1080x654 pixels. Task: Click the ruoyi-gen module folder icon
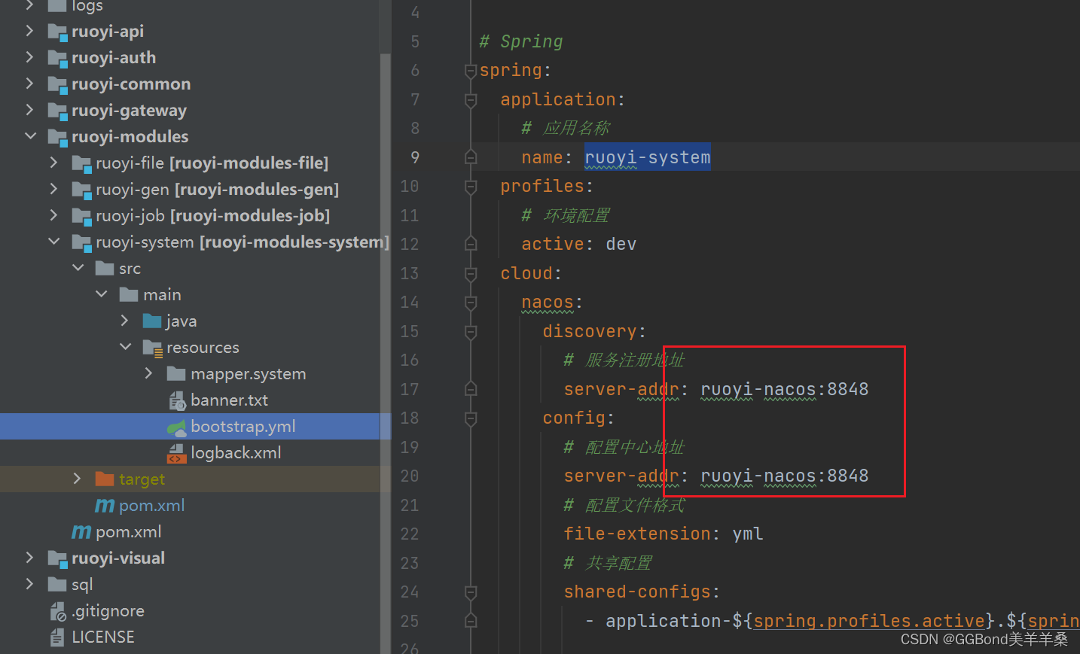pyautogui.click(x=81, y=190)
